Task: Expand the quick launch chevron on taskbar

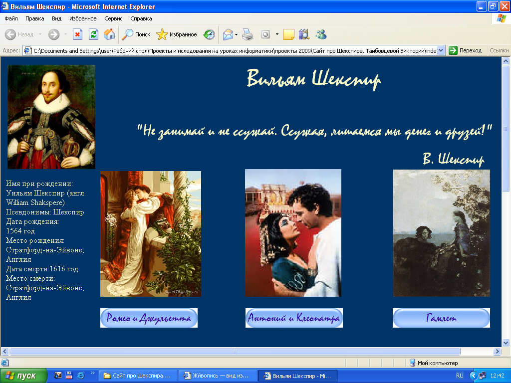Action: 92,373
